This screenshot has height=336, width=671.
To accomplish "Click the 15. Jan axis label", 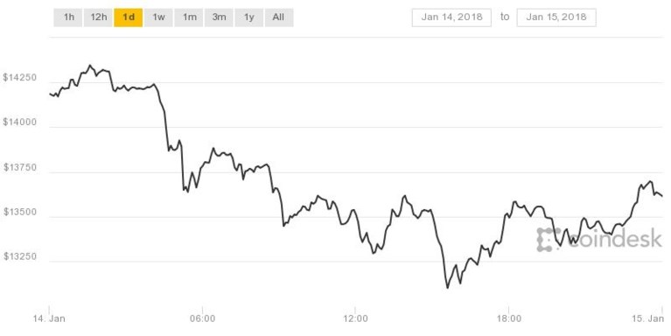I will [649, 318].
